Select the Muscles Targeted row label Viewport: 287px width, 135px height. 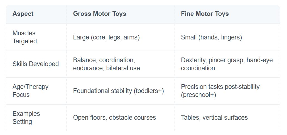[24, 37]
